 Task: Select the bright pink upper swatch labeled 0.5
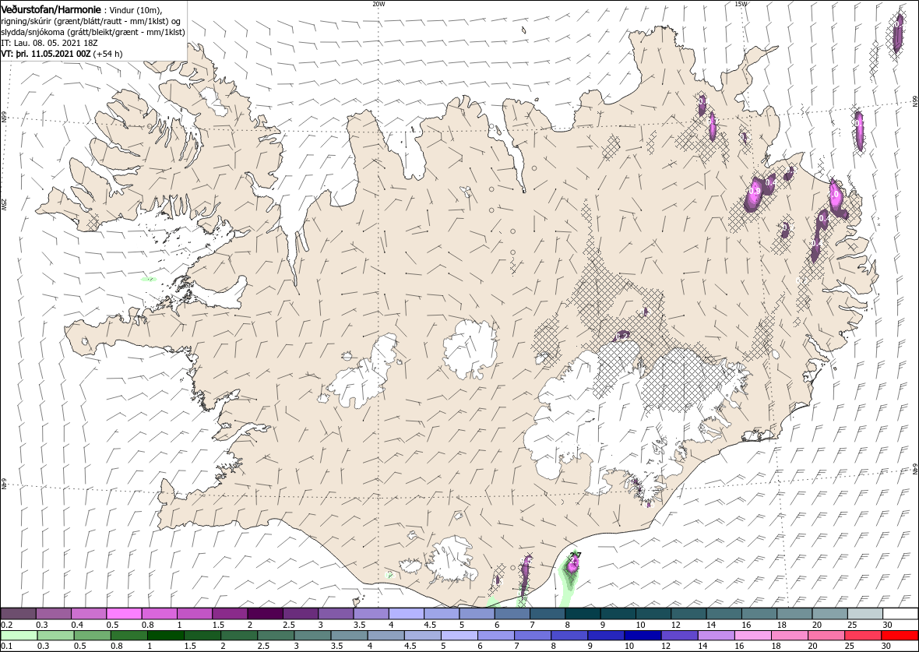(x=124, y=613)
